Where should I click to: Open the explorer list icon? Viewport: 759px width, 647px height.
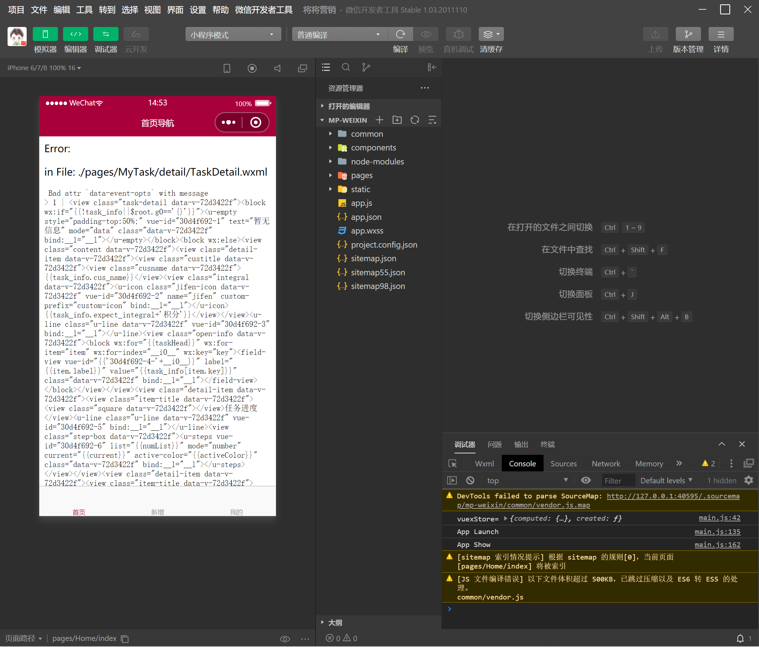[326, 67]
